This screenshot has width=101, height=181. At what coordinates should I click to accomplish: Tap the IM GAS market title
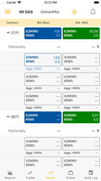pos(26,12)
